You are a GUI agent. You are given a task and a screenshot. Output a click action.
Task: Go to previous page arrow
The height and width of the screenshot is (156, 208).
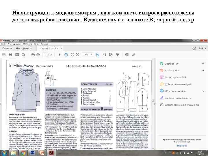33,54
